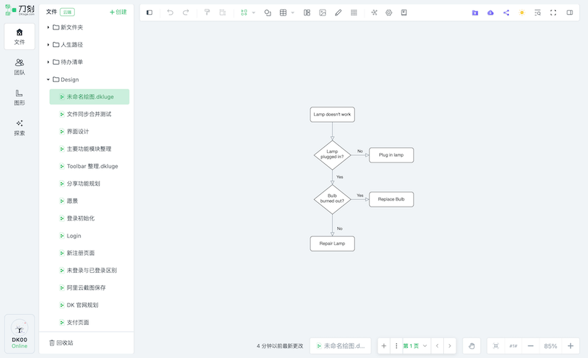The height and width of the screenshot is (358, 588).
Task: Click zoom in plus button
Action: 570,346
